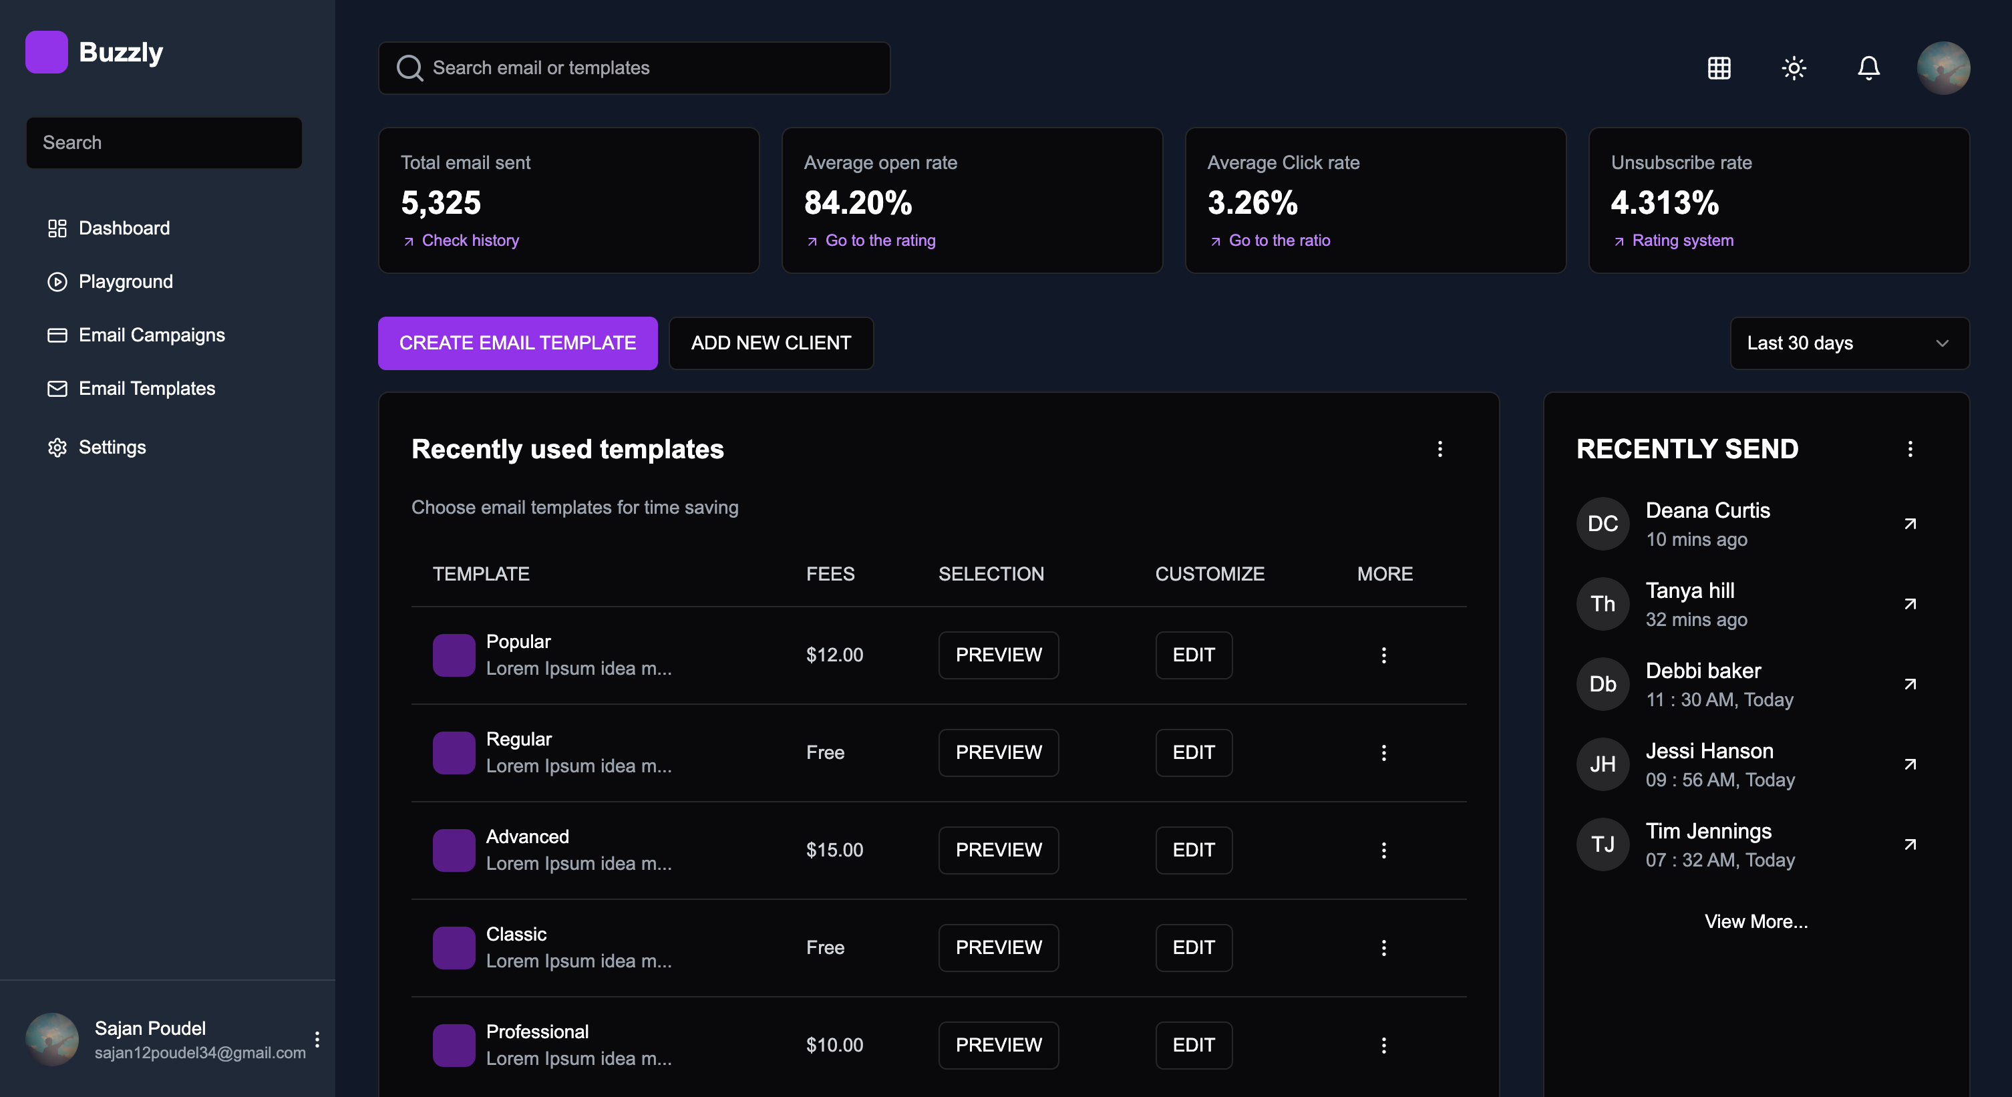Open Playground from sidebar
Screen dimensions: 2012x1097
125,281
